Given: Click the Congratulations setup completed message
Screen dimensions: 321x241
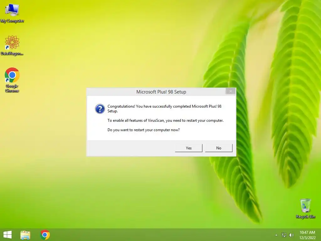Looking at the screenshot, I should coord(164,109).
